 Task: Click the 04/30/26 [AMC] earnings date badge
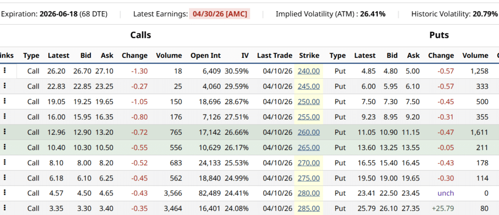220,14
